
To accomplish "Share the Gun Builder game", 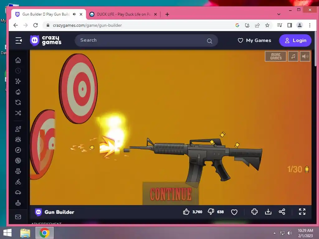I will [x=282, y=212].
